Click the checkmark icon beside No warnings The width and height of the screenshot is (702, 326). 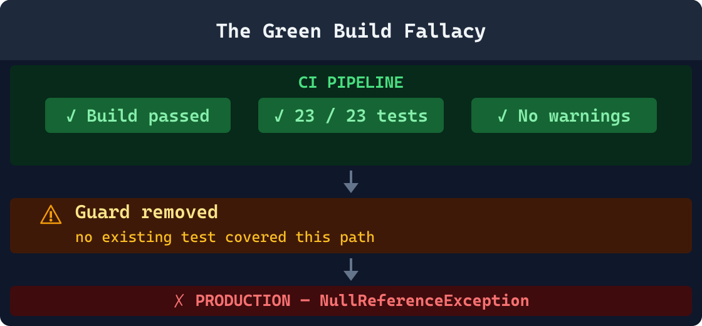tap(502, 116)
